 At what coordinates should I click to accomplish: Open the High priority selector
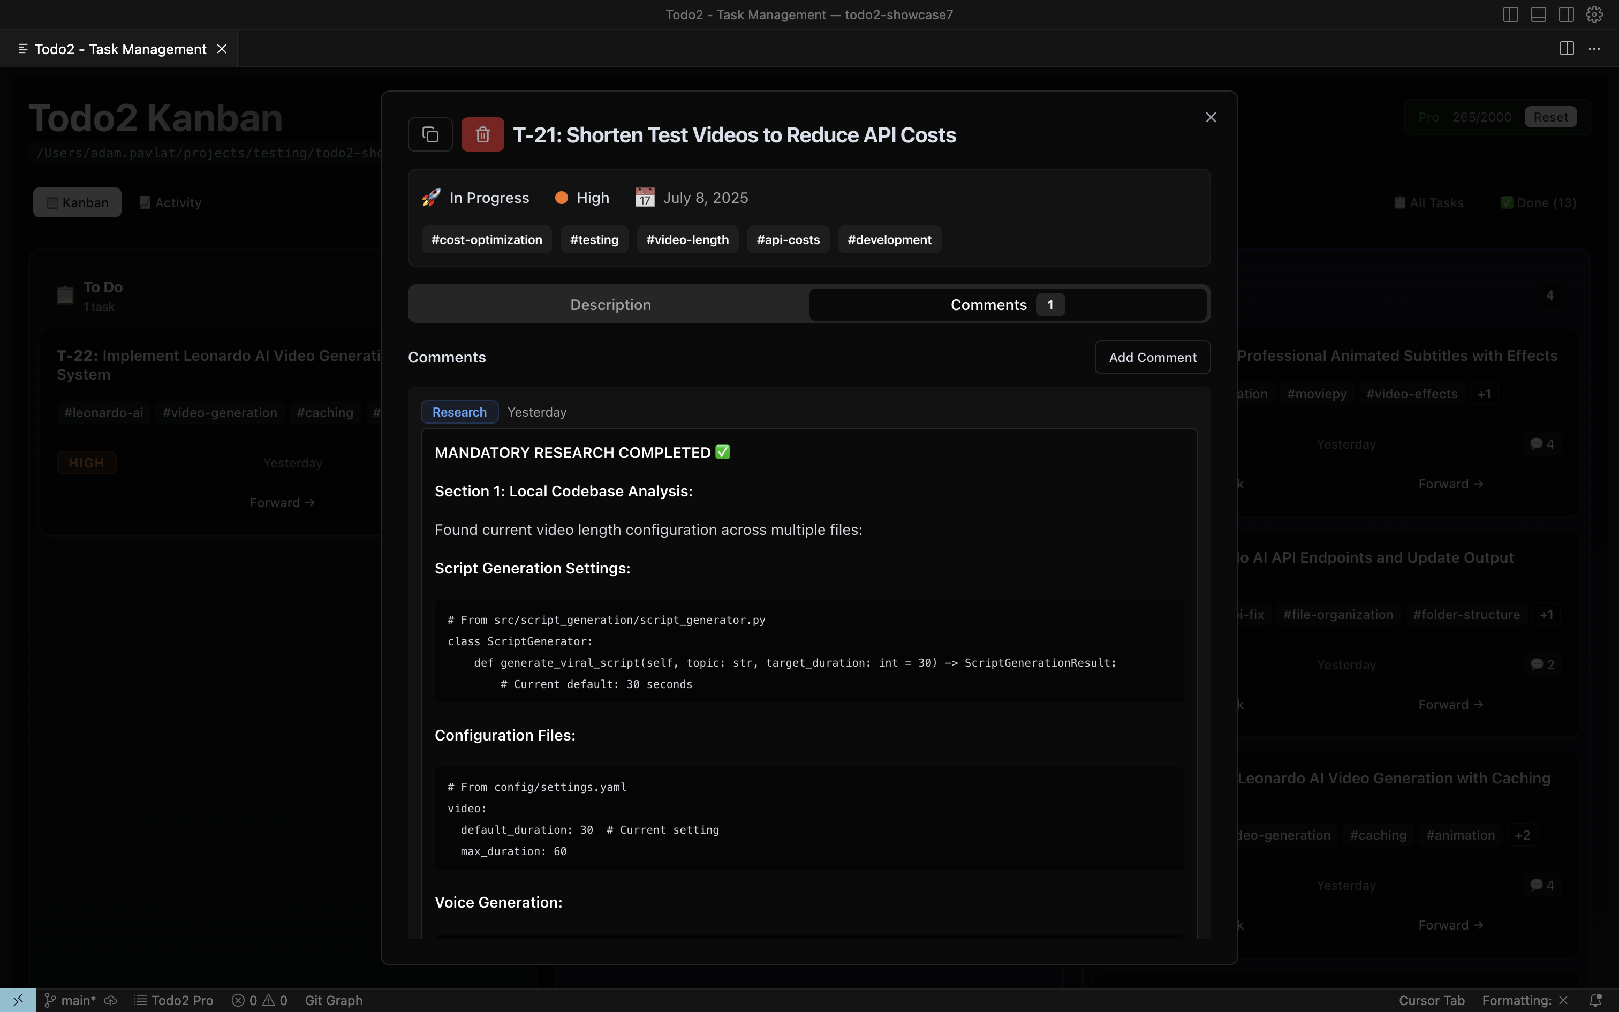582,198
